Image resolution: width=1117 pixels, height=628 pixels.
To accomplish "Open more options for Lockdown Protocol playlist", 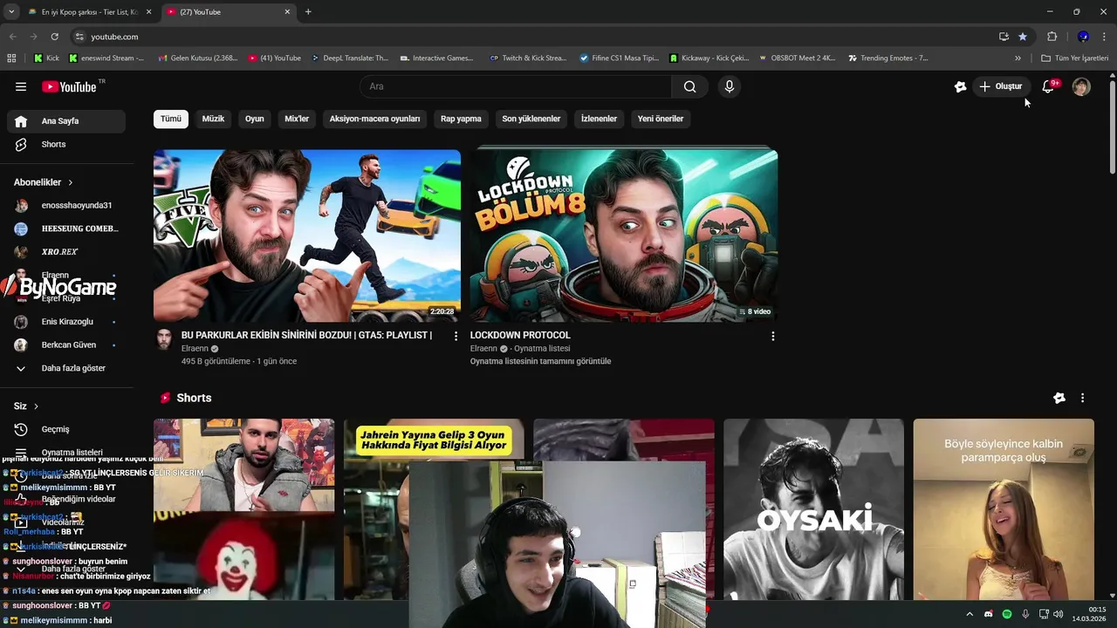I will pos(772,336).
